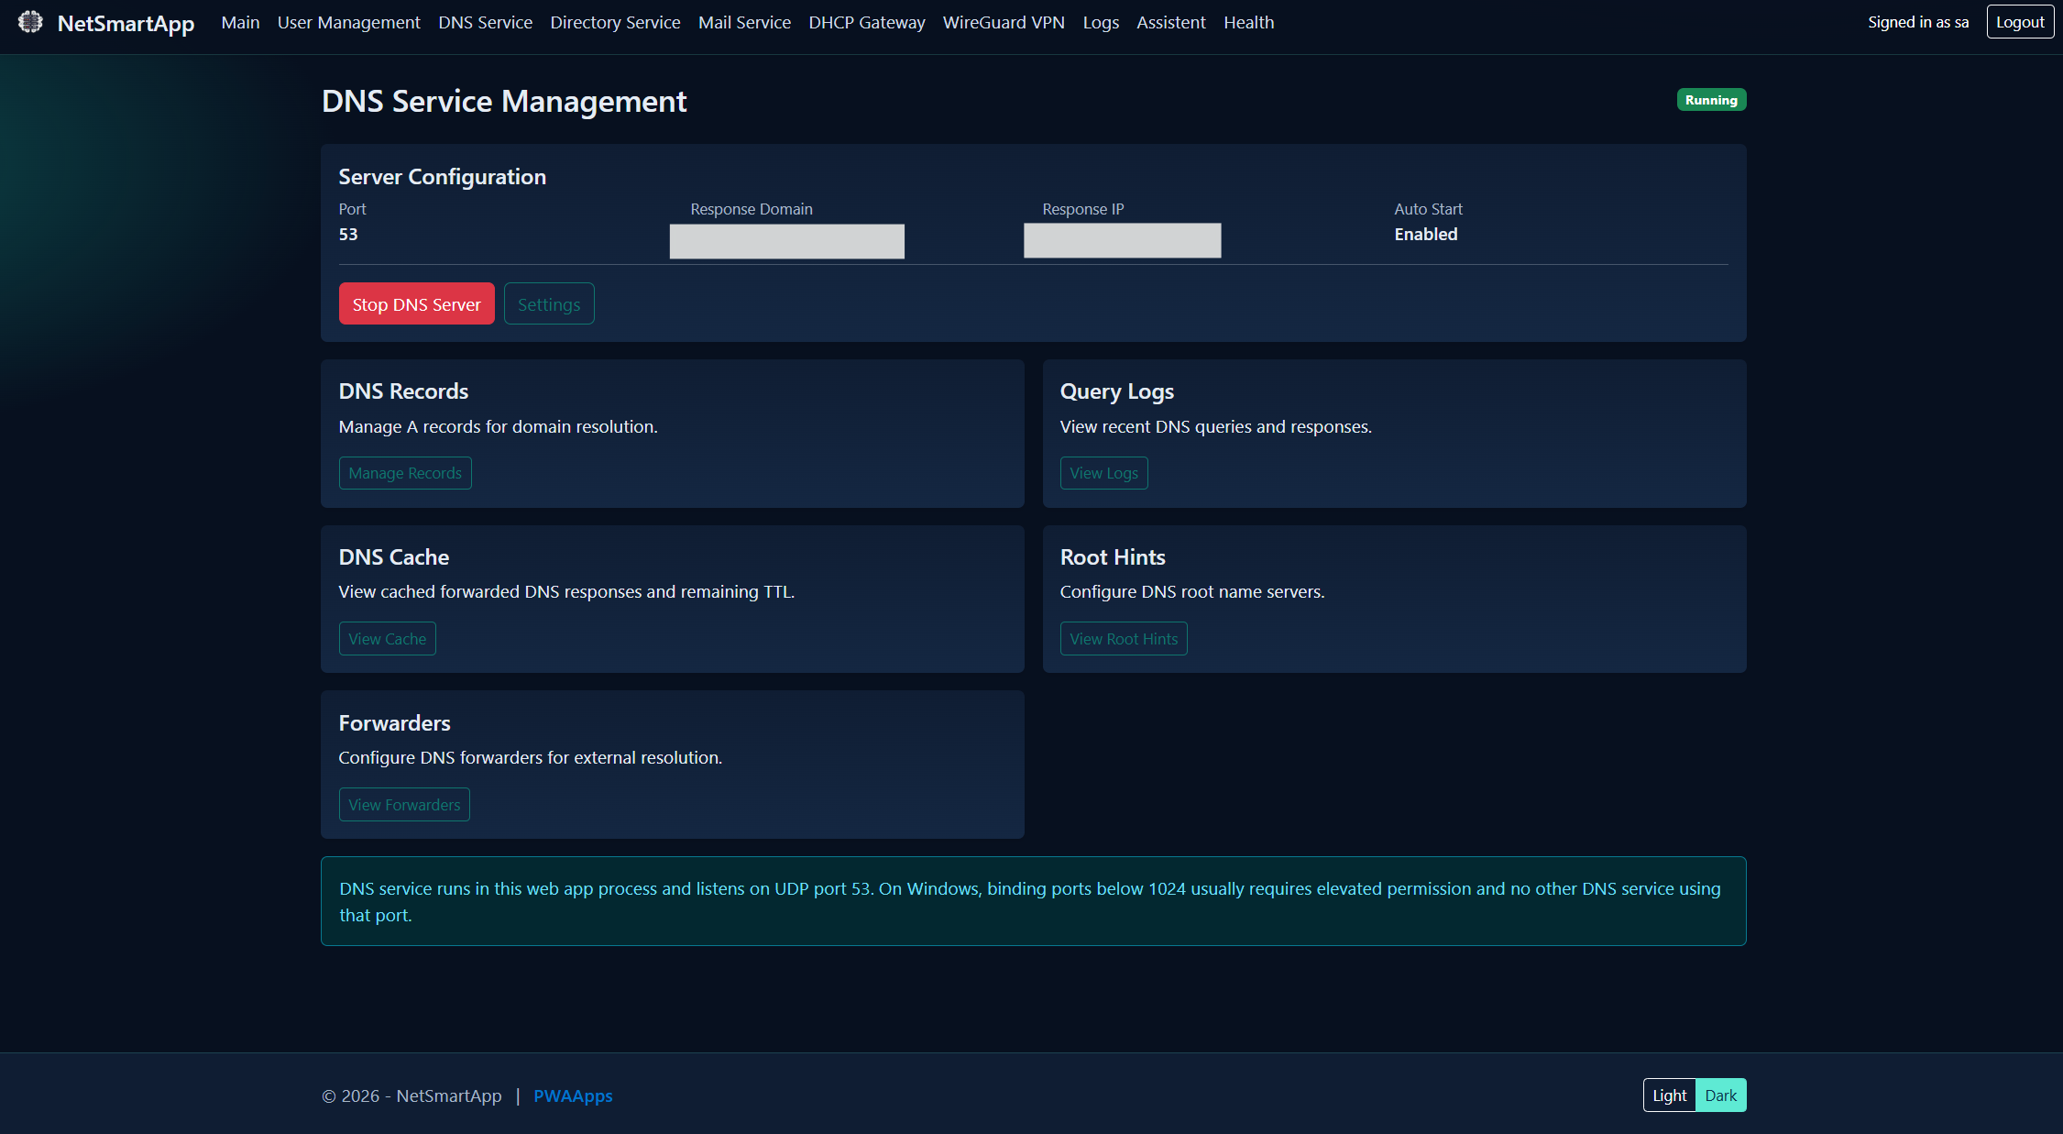Open View Logs for query logs
This screenshot has width=2063, height=1134.
click(x=1103, y=473)
